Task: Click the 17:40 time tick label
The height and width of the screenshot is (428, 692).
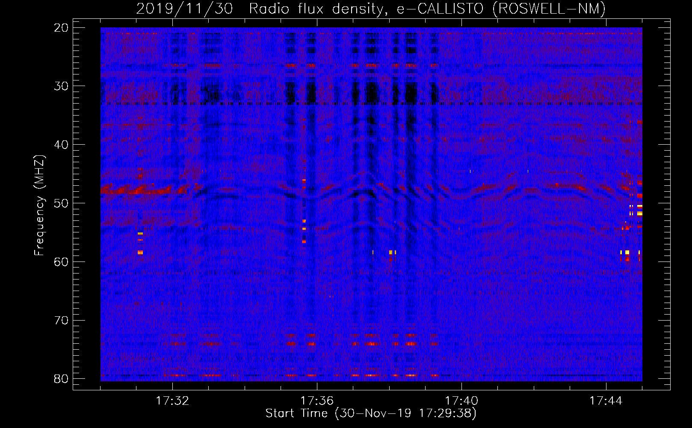Action: (461, 401)
